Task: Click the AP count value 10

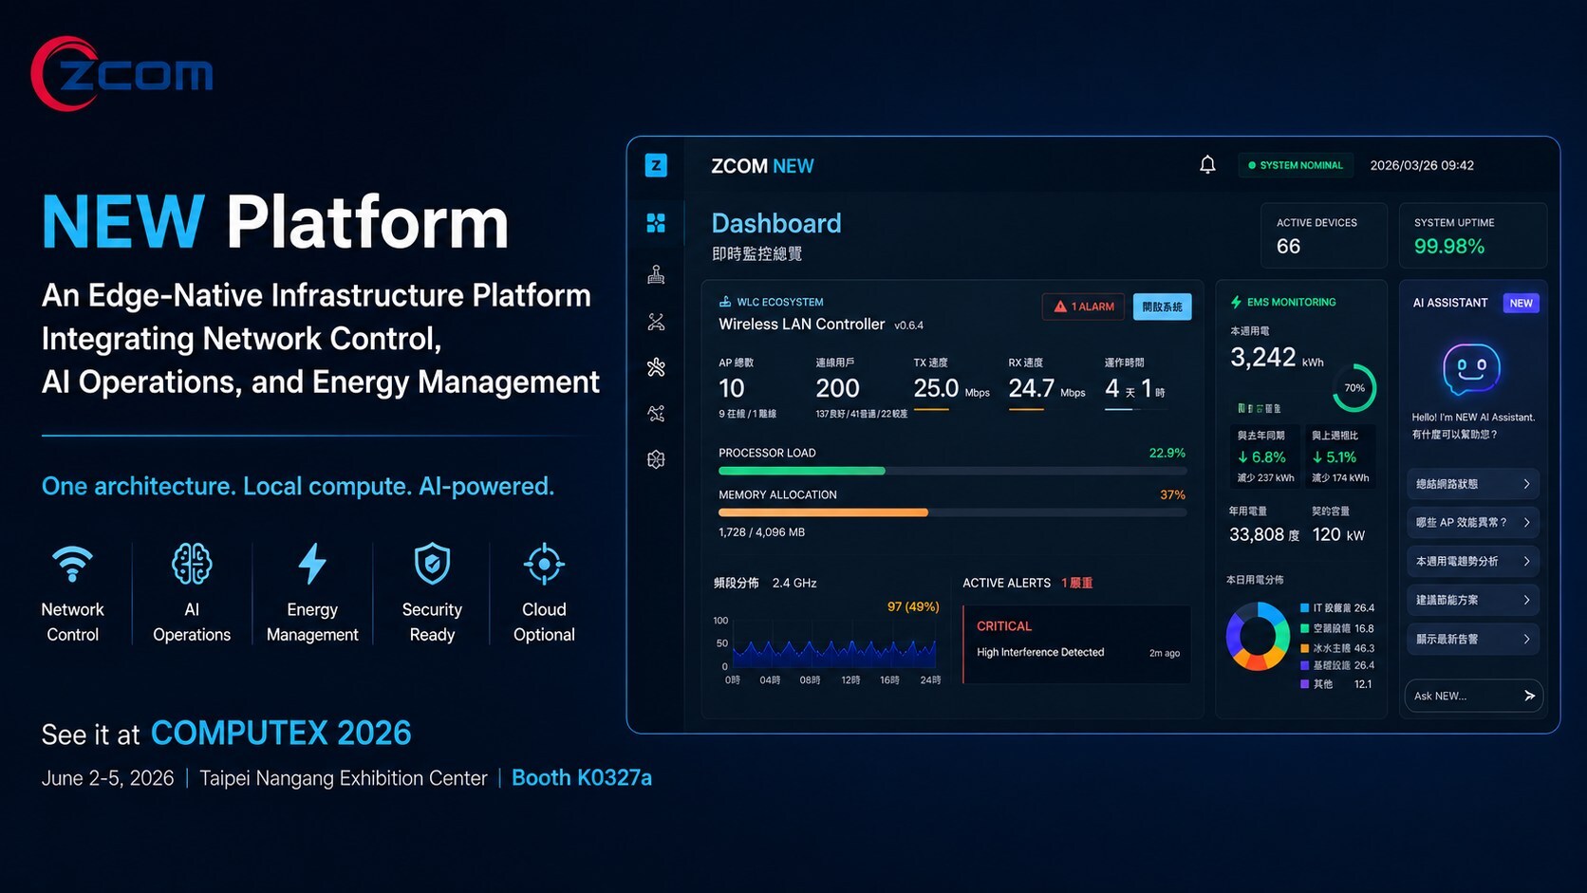Action: pyautogui.click(x=732, y=388)
